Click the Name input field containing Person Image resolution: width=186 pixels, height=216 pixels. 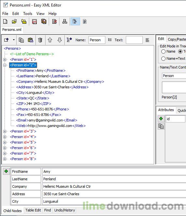pyautogui.click(x=97, y=40)
